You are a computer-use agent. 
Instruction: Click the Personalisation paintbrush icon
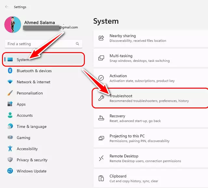click(x=10, y=93)
